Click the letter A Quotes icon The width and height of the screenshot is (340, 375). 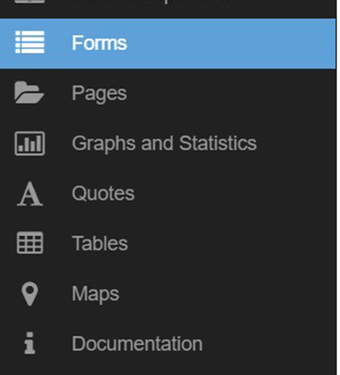[30, 194]
